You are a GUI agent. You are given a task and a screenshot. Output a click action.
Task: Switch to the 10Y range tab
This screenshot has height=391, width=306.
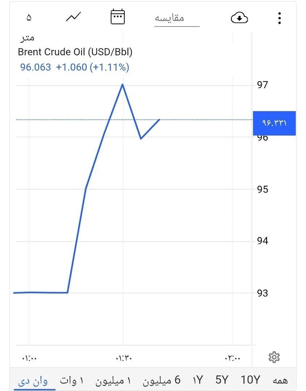click(250, 380)
